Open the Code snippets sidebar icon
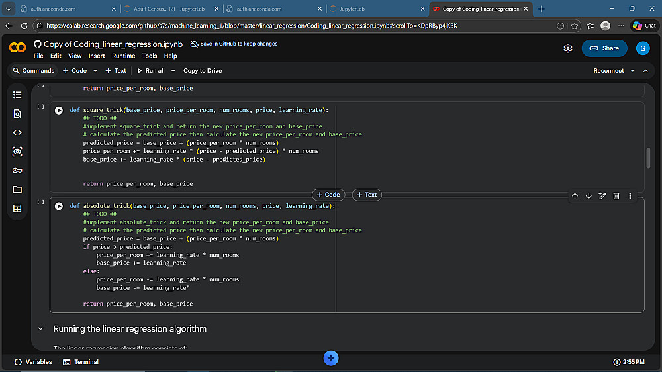The width and height of the screenshot is (662, 372). click(17, 132)
